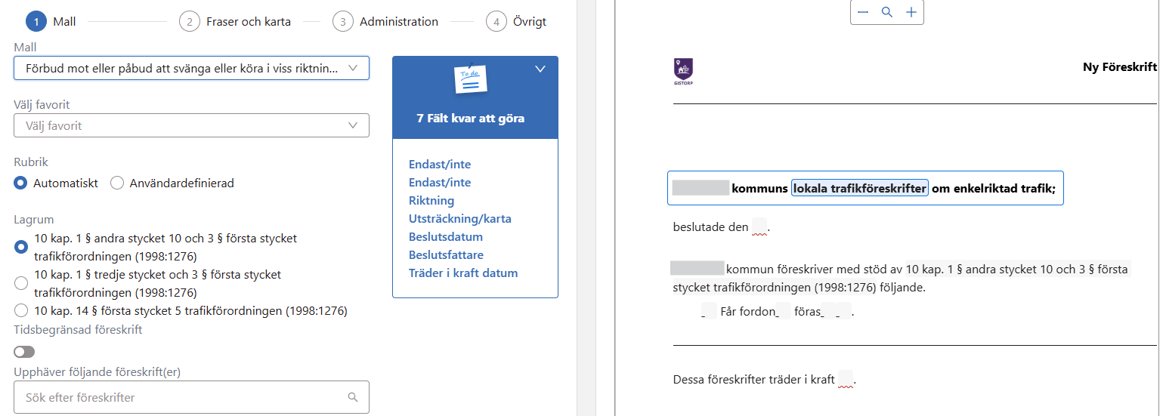Switch to step 4 Övrigt
This screenshot has width=1163, height=416.
coord(517,22)
